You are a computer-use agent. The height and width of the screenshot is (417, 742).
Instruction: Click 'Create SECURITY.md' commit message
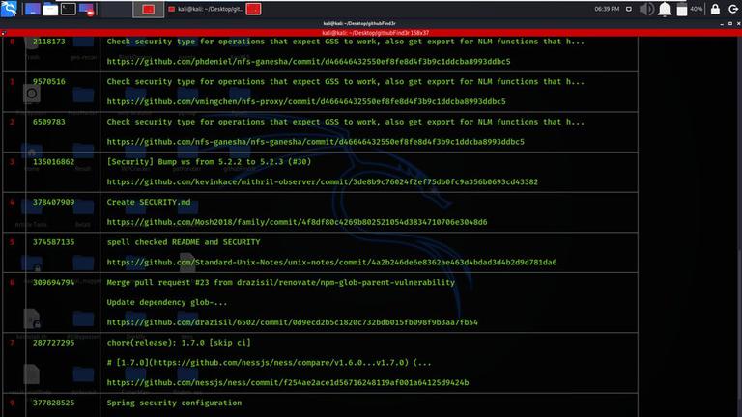(149, 203)
